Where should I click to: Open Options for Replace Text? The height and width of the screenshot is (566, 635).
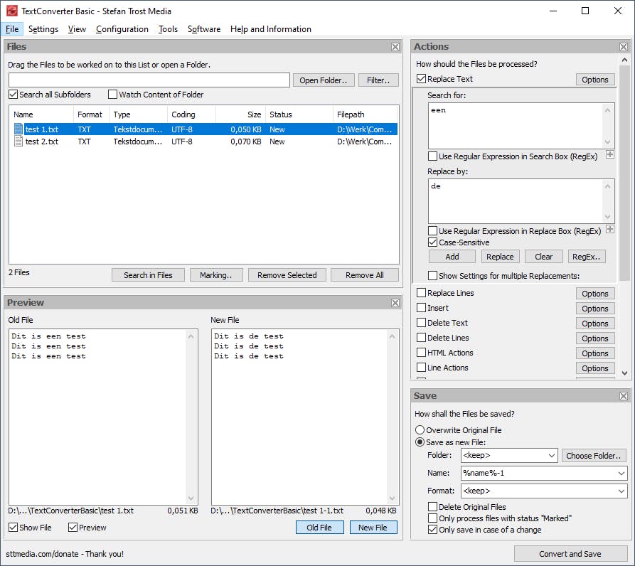tap(595, 80)
